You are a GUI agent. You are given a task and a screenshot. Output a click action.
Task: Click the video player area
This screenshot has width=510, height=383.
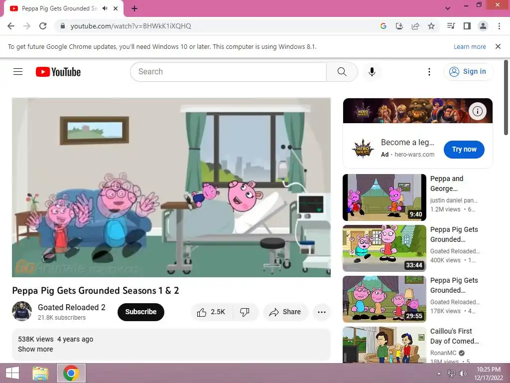[x=171, y=188]
